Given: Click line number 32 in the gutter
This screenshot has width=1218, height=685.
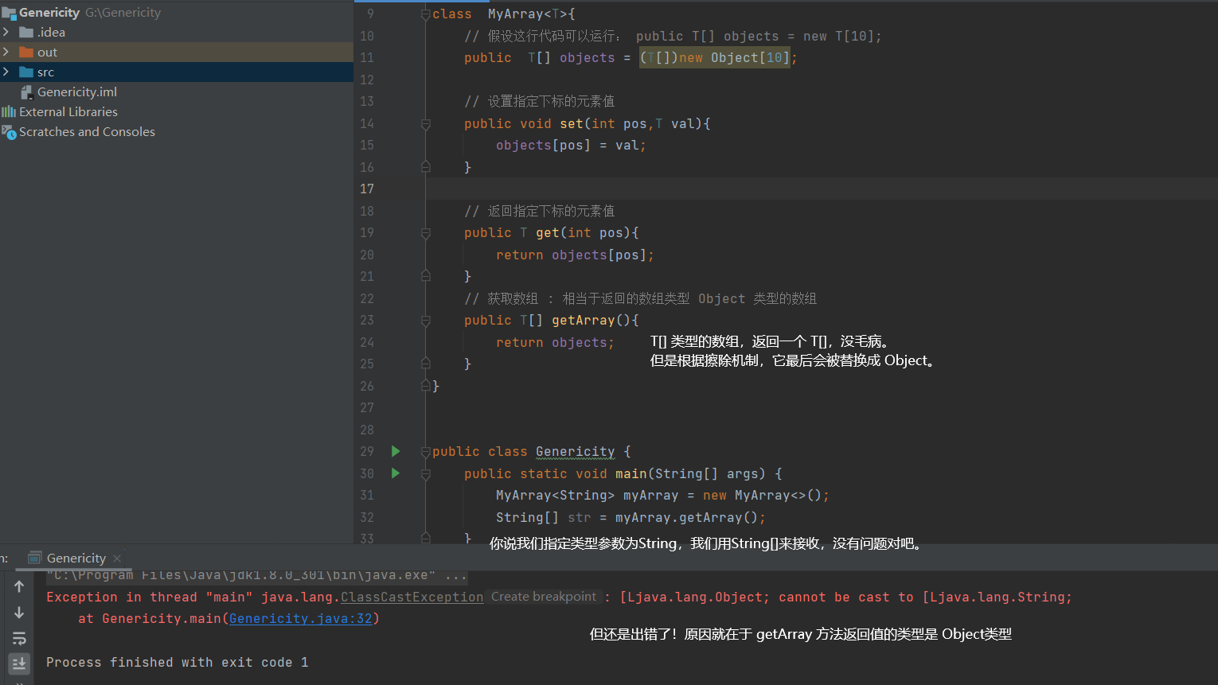Looking at the screenshot, I should (367, 517).
